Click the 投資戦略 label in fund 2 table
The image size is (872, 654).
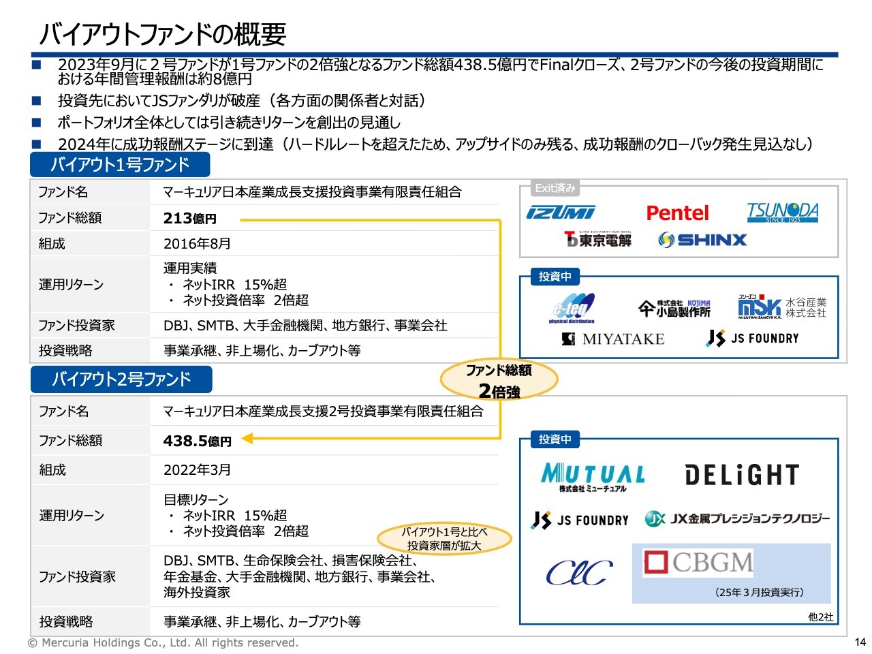coord(65,621)
